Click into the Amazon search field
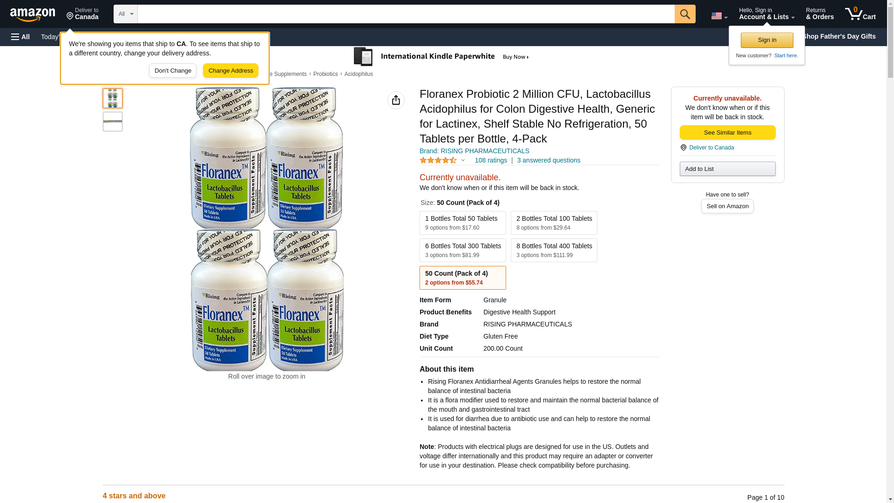894x503 pixels. click(406, 14)
